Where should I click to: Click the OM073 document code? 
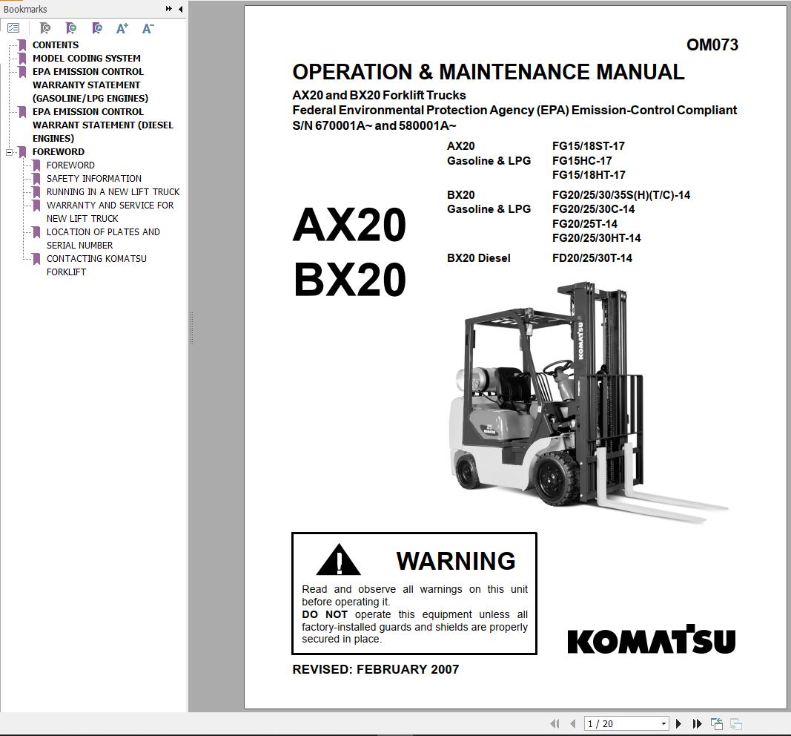[x=712, y=45]
